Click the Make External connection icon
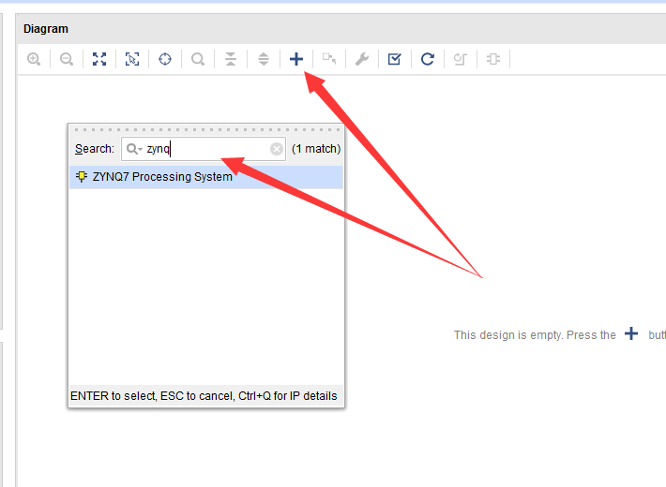 329,59
